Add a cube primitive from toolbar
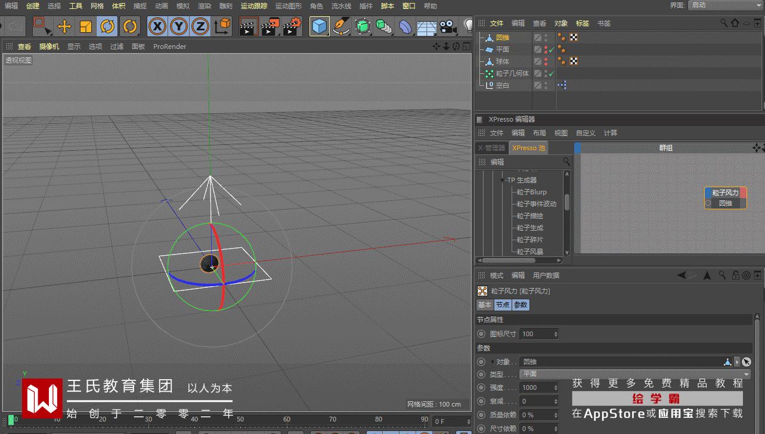This screenshot has width=765, height=434. pos(320,26)
